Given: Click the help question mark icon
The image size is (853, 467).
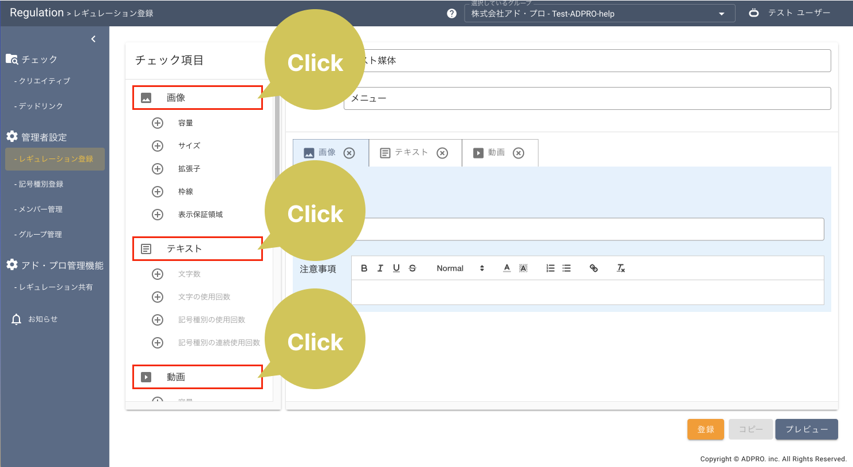Looking at the screenshot, I should [451, 14].
